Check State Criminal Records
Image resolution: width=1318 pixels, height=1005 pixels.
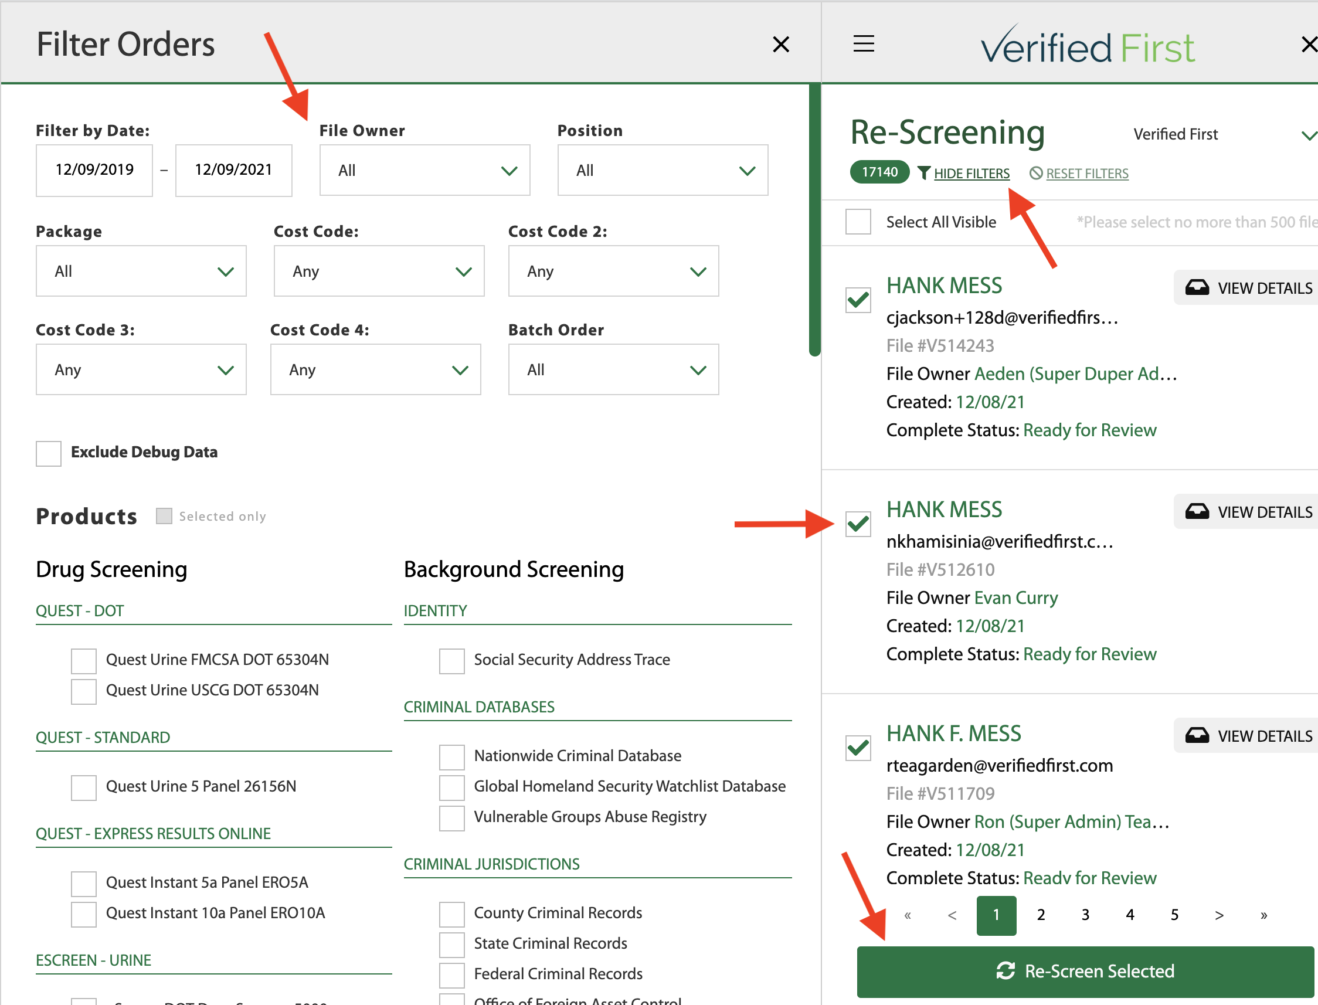click(451, 945)
